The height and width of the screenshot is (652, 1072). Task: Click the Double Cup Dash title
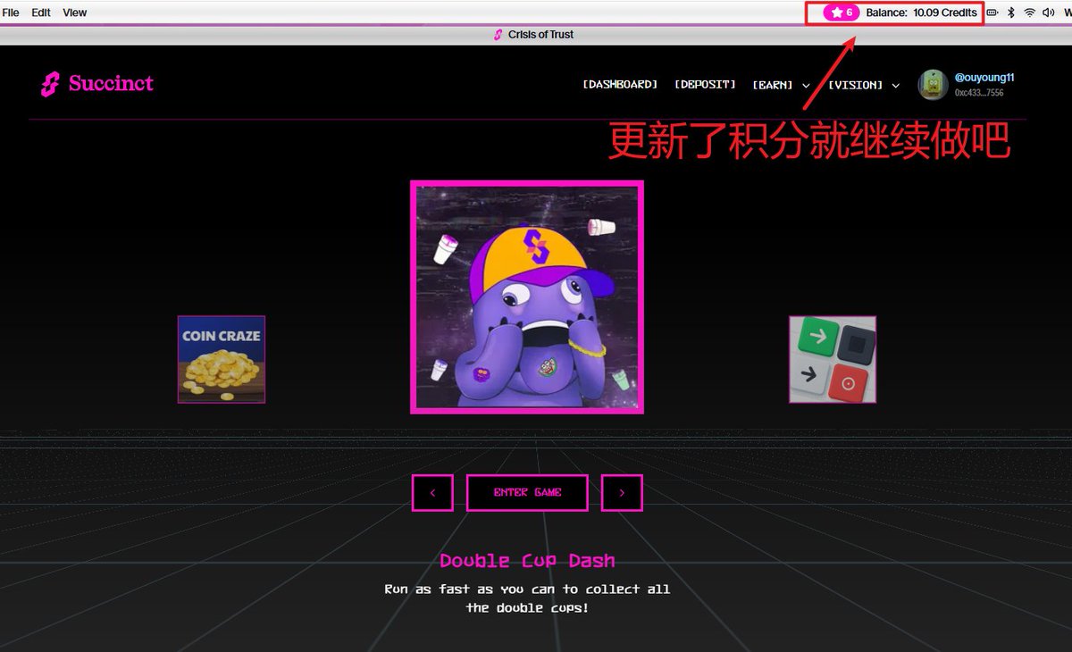pos(527,561)
